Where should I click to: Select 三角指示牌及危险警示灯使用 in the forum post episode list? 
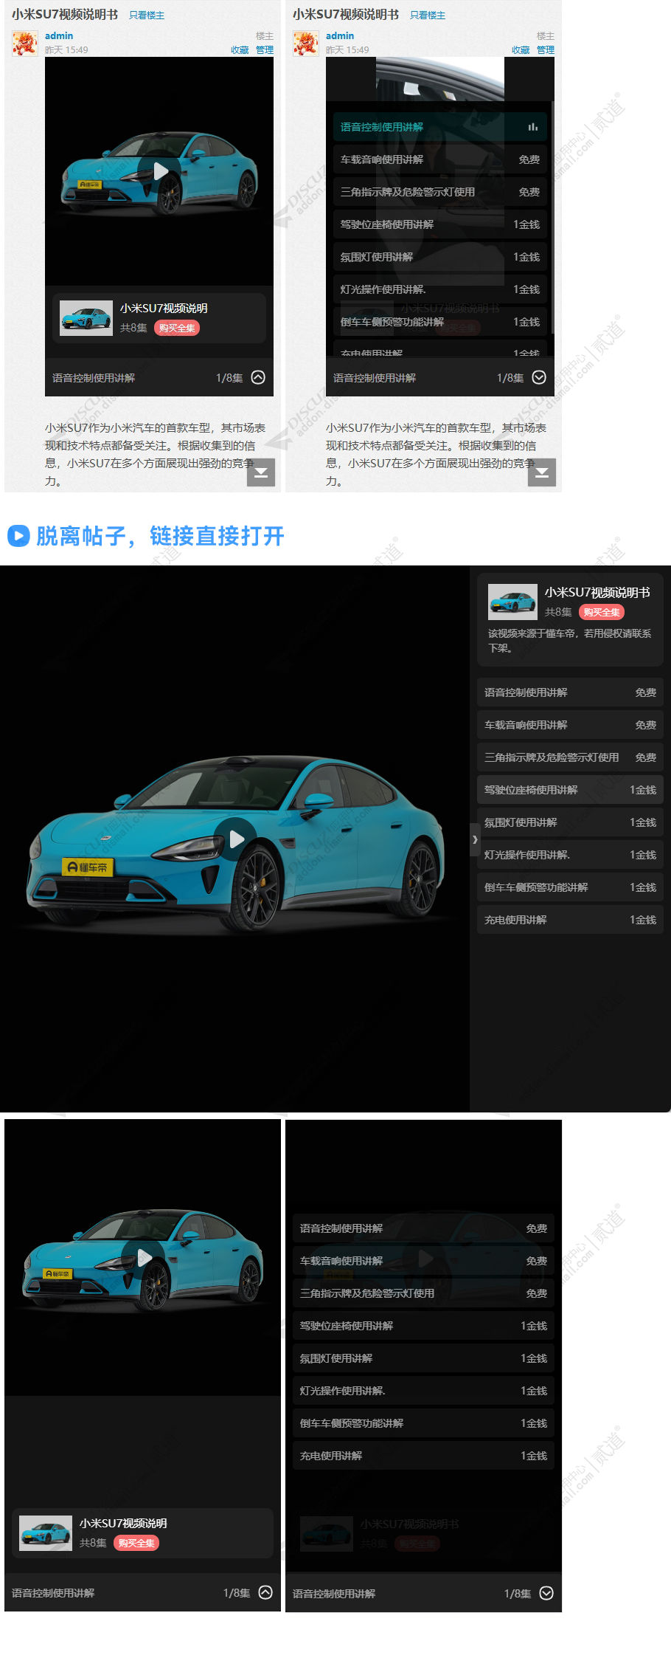click(x=440, y=192)
